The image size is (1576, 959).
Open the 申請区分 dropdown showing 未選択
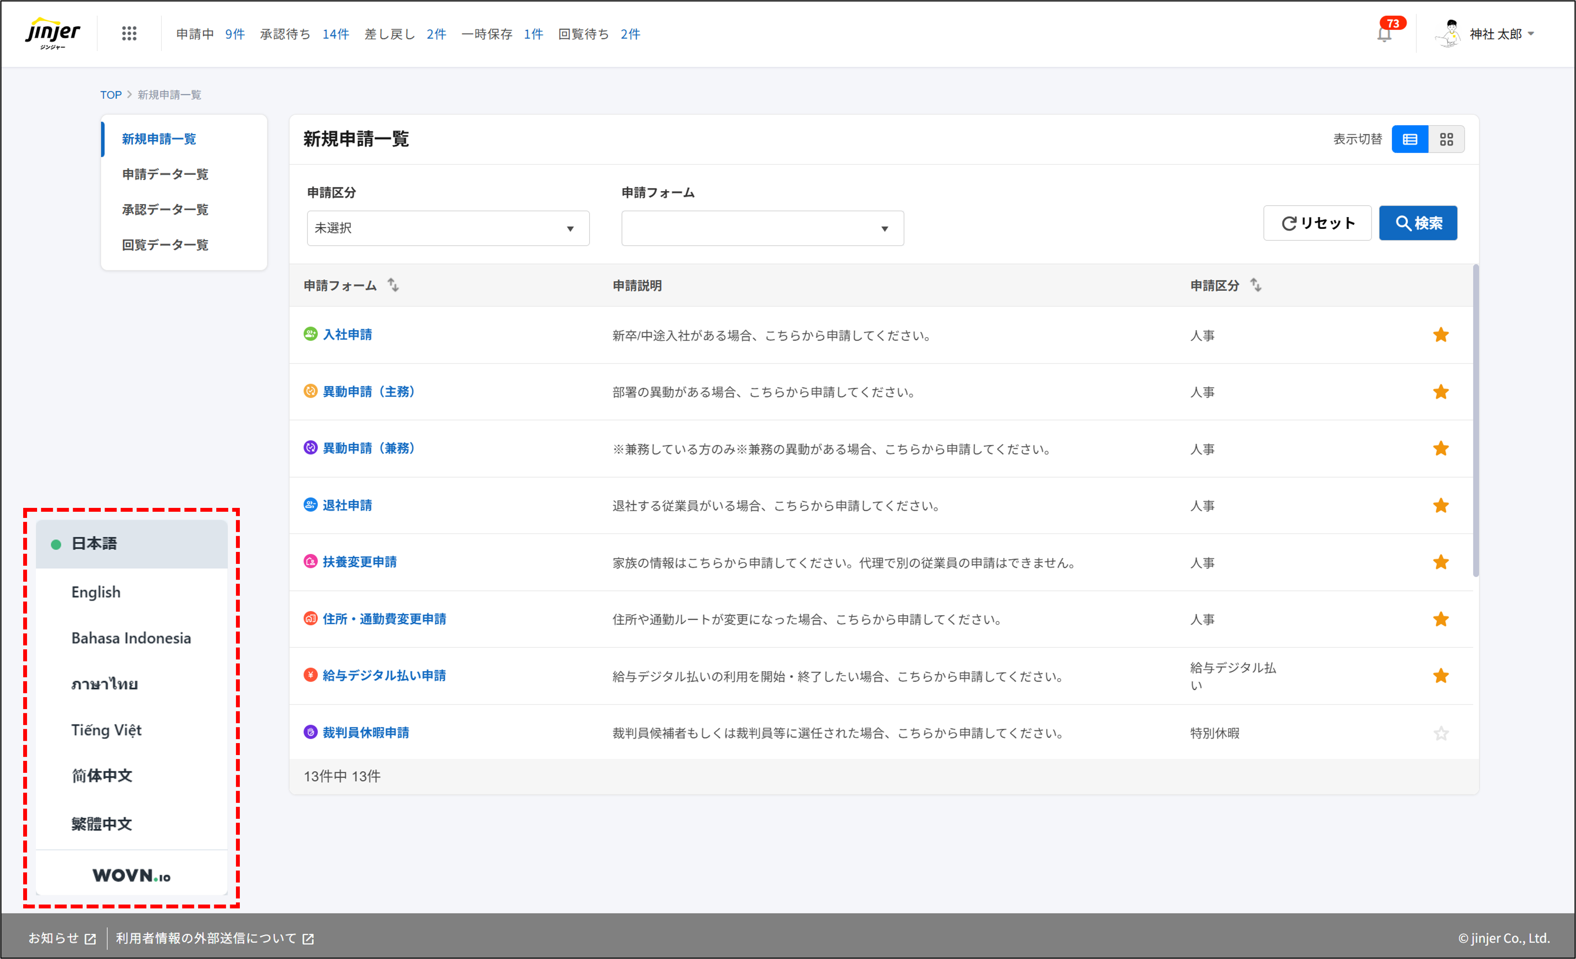click(447, 228)
